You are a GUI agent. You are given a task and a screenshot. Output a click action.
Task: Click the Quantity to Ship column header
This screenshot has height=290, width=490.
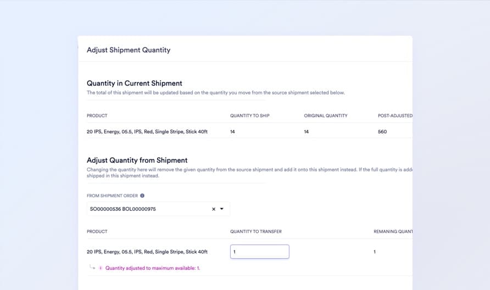click(250, 116)
